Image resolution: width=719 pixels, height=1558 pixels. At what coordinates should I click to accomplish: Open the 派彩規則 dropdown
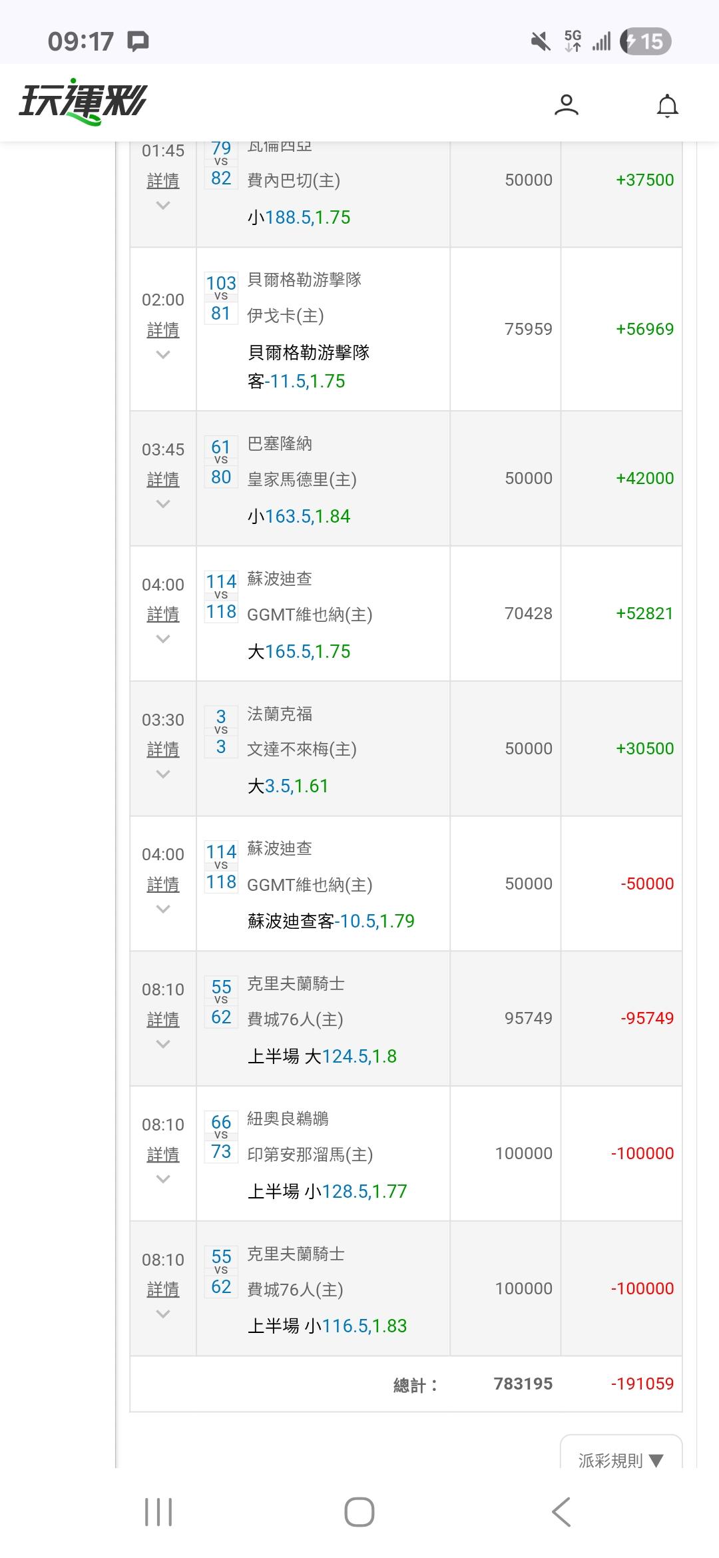click(x=620, y=1460)
